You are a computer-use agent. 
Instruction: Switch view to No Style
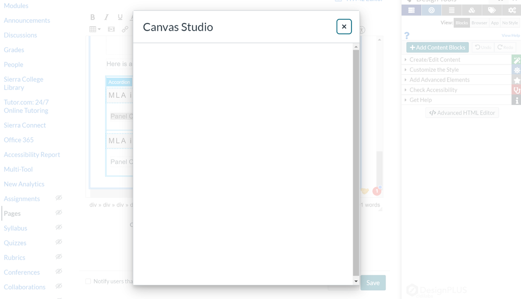(510, 23)
